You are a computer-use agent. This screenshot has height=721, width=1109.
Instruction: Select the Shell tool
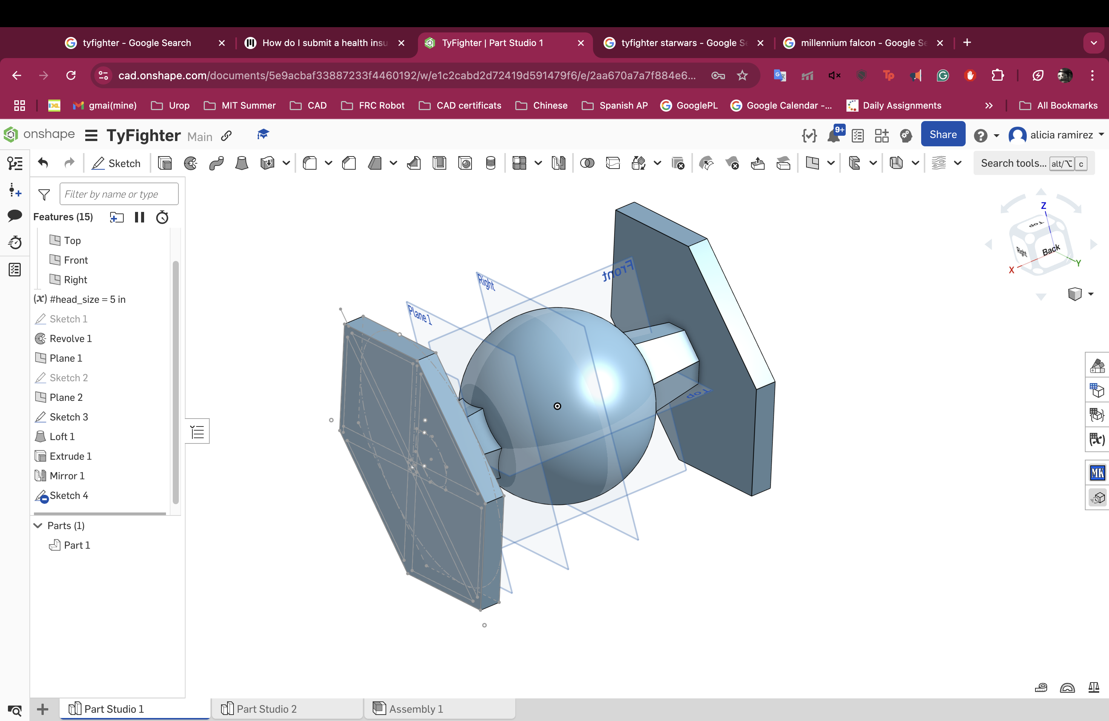(439, 164)
